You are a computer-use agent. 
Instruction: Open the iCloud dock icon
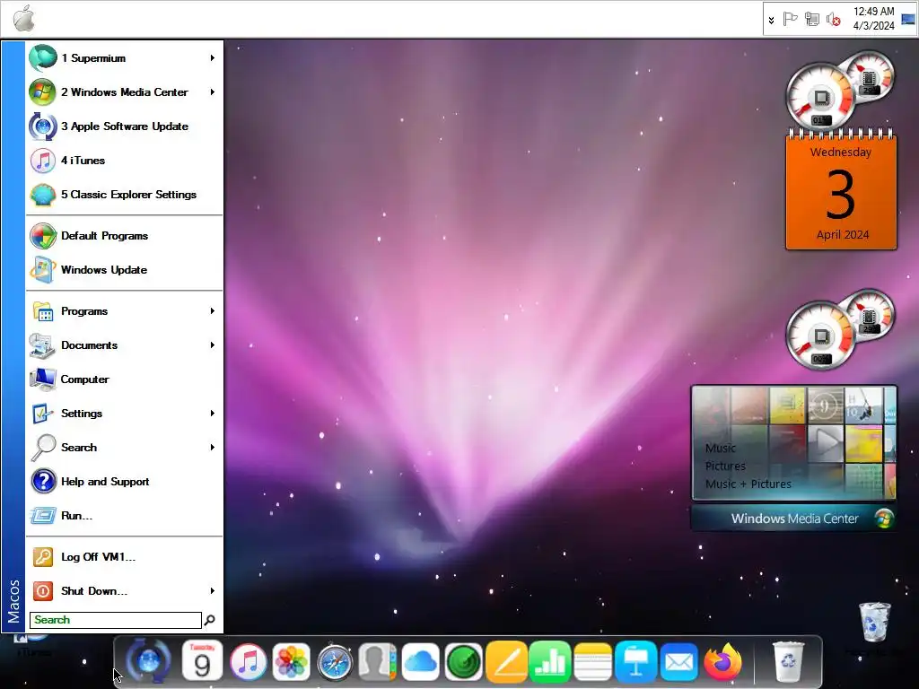(x=421, y=662)
